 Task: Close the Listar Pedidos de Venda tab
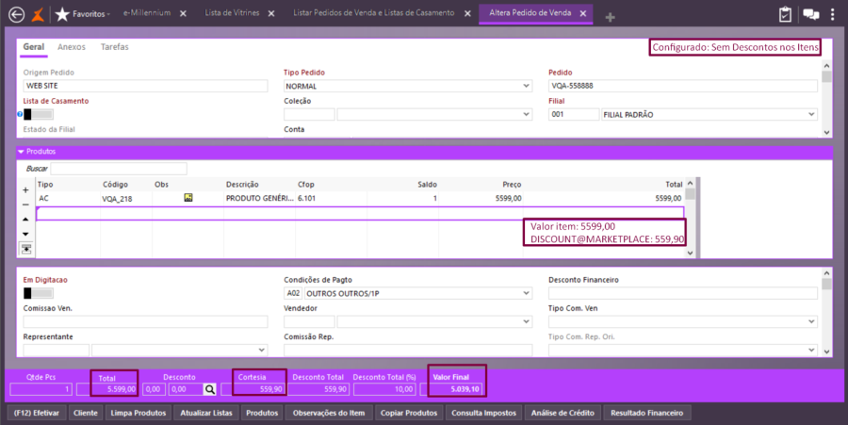tap(467, 13)
